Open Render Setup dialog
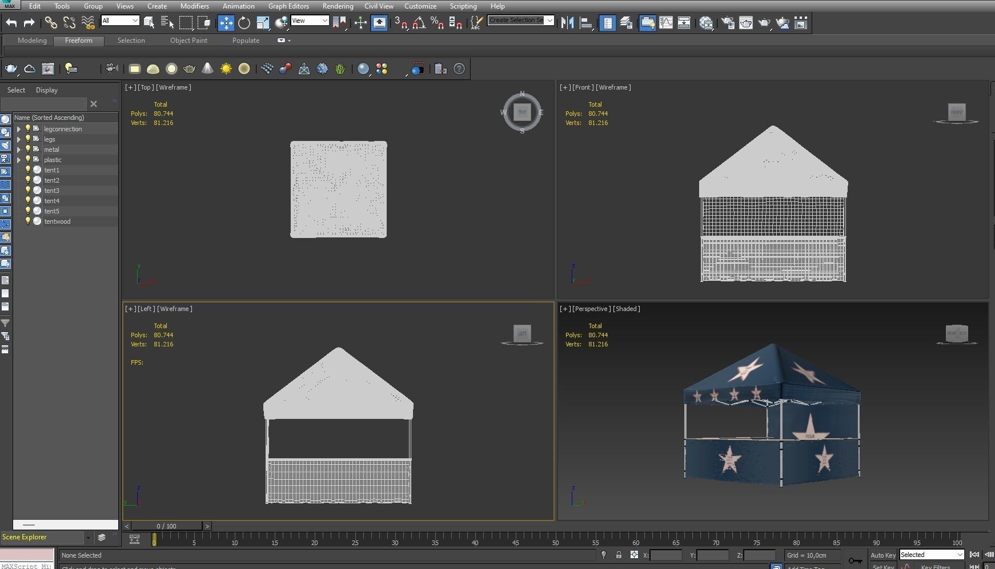 pyautogui.click(x=728, y=23)
